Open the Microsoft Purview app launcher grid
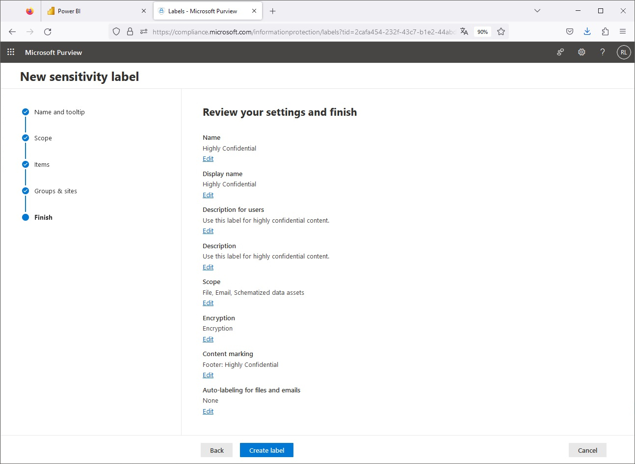 [10, 52]
